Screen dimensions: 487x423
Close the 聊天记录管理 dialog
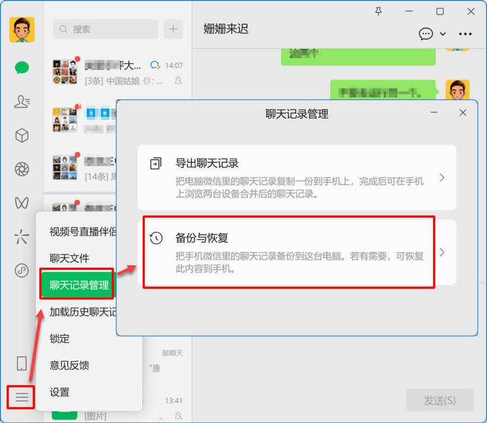463,113
